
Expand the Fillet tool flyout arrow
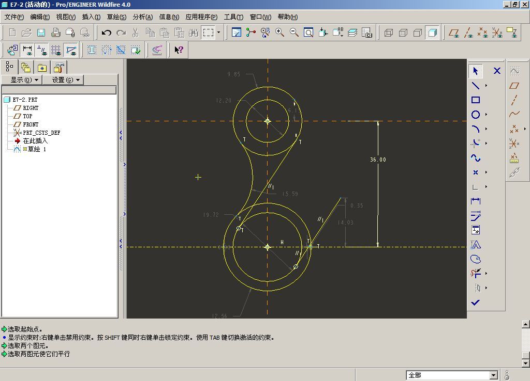point(487,144)
